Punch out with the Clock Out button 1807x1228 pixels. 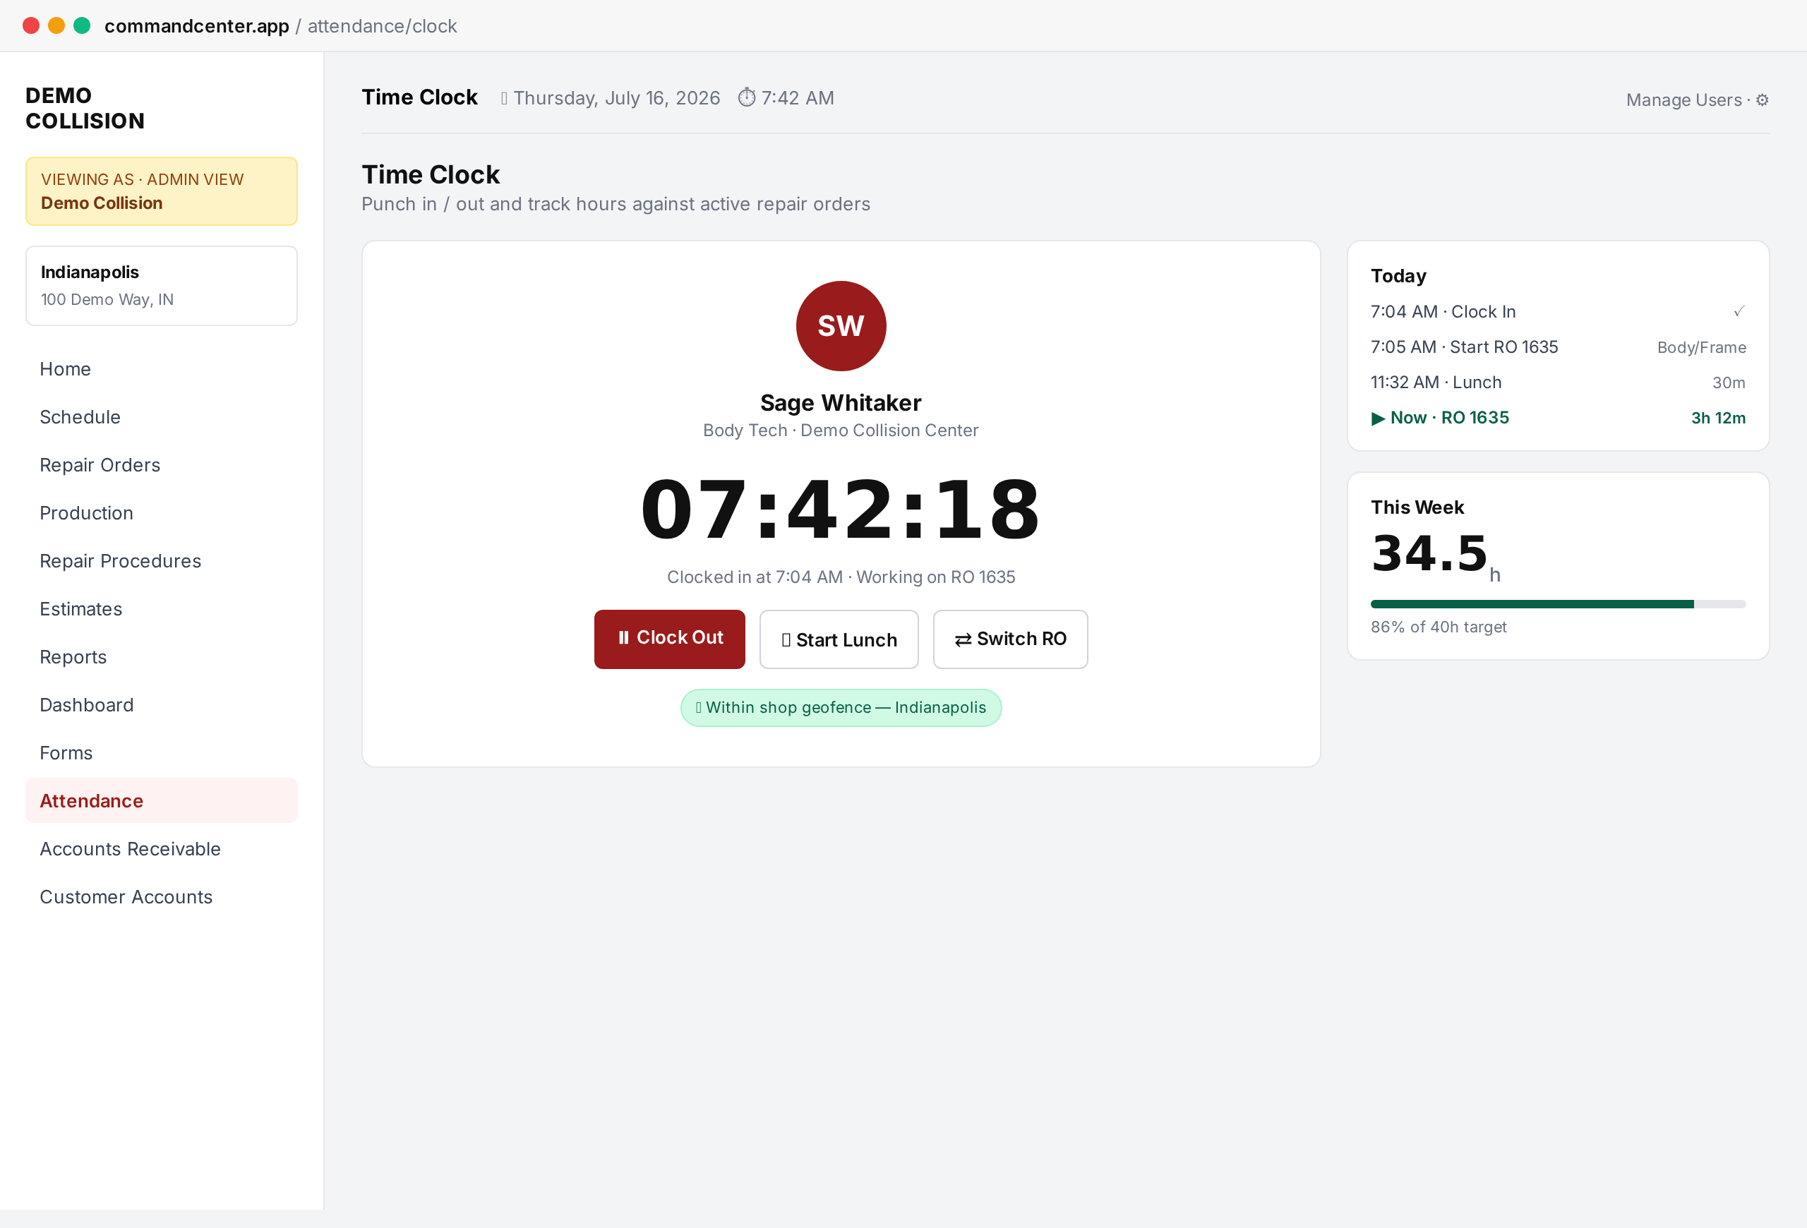point(669,639)
